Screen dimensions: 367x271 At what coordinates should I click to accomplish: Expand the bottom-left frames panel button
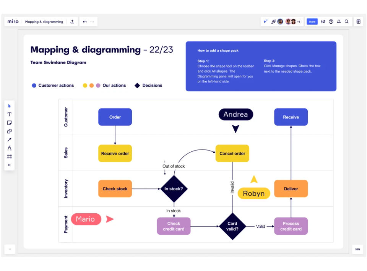[x=10, y=249]
